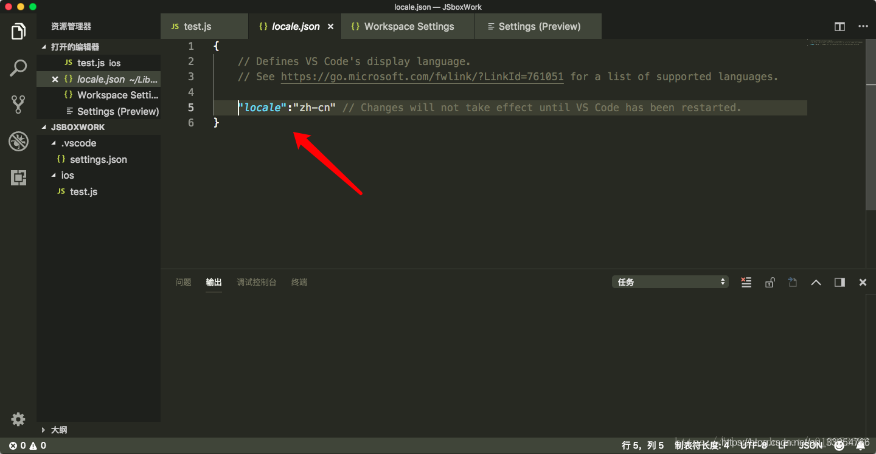Open the Debug view in activity bar
The width and height of the screenshot is (876, 454).
(x=18, y=141)
